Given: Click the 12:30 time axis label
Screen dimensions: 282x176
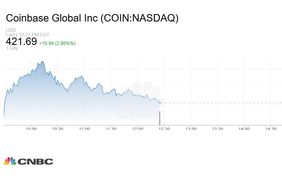Looking at the screenshot, I should (x=164, y=129).
